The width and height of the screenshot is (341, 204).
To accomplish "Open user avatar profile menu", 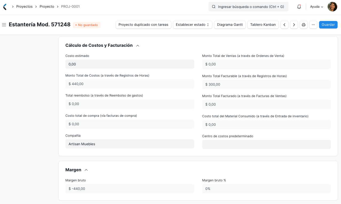I will point(332,7).
